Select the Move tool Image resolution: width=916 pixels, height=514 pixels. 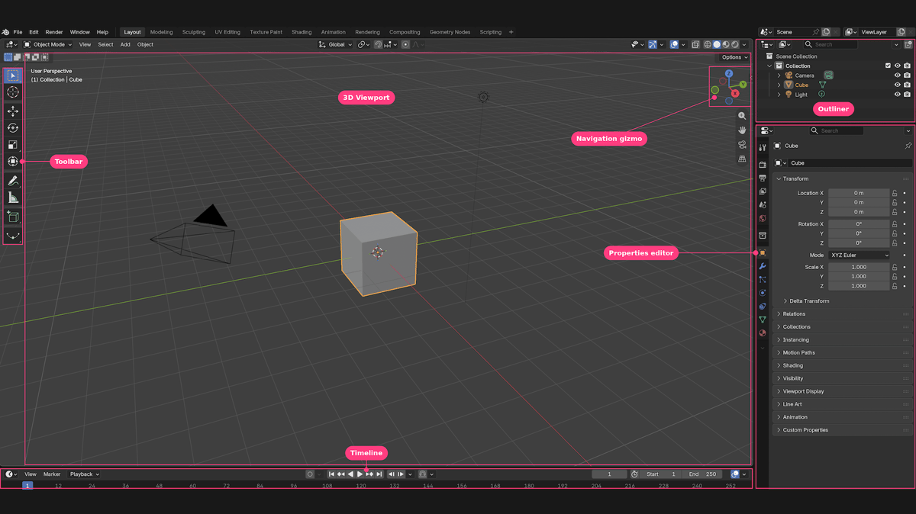(13, 111)
